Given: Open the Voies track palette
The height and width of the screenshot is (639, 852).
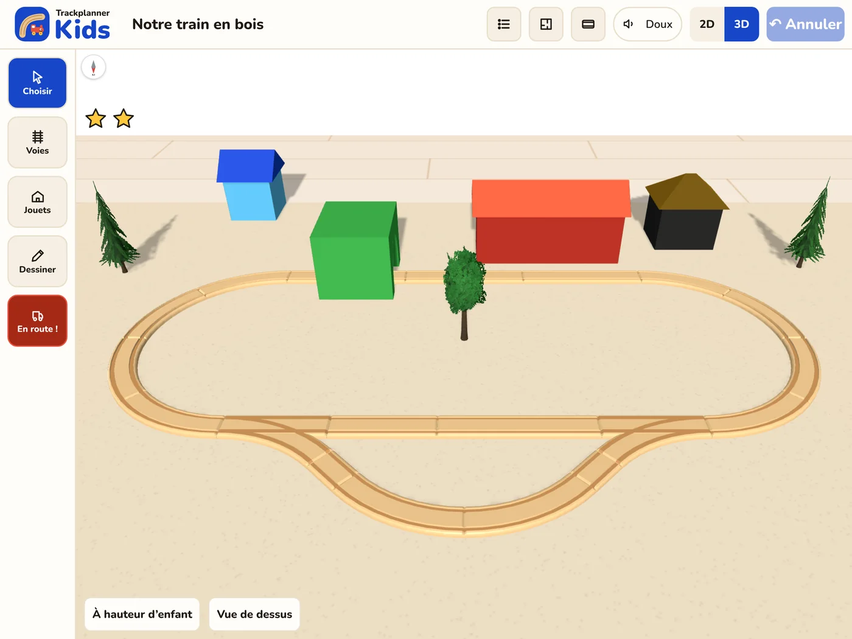Looking at the screenshot, I should 37,142.
